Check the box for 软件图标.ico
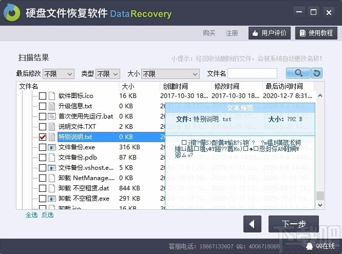The height and width of the screenshot is (254, 342). pyautogui.click(x=43, y=96)
